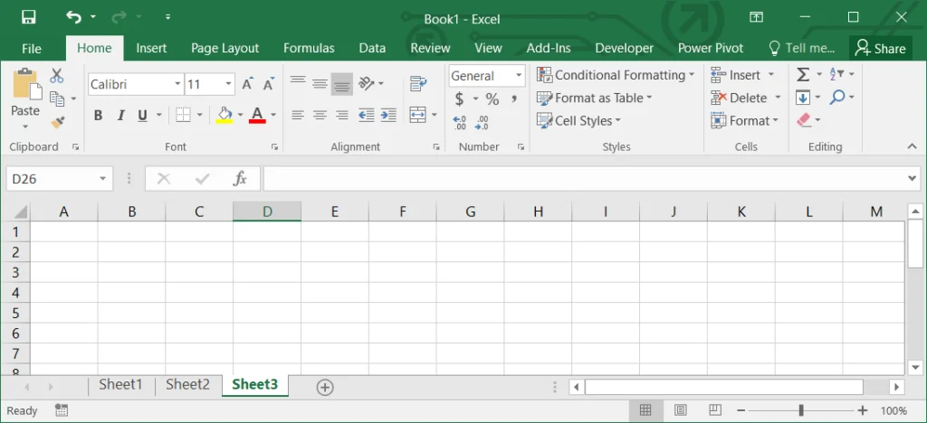
Task: Switch to the Sheet1 tab
Action: pos(120,385)
